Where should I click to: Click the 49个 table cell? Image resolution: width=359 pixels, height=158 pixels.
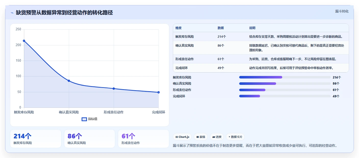point(221,68)
